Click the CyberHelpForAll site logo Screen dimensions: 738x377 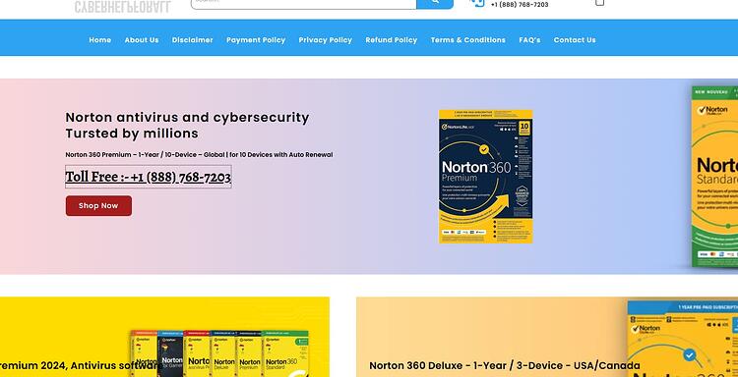(x=123, y=6)
